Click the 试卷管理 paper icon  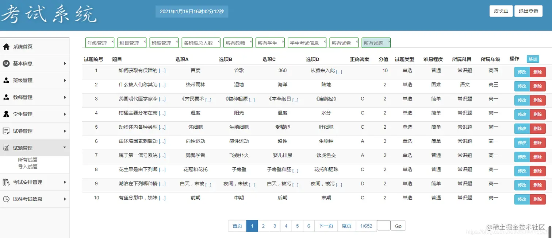6,131
